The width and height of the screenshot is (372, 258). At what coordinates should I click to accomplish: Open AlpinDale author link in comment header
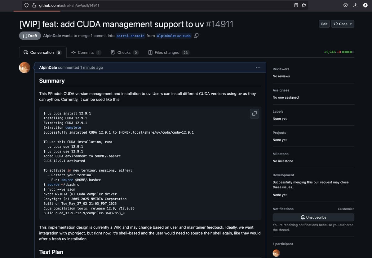point(48,67)
